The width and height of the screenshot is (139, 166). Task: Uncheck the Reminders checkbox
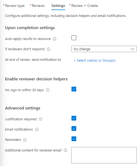tap(74, 139)
